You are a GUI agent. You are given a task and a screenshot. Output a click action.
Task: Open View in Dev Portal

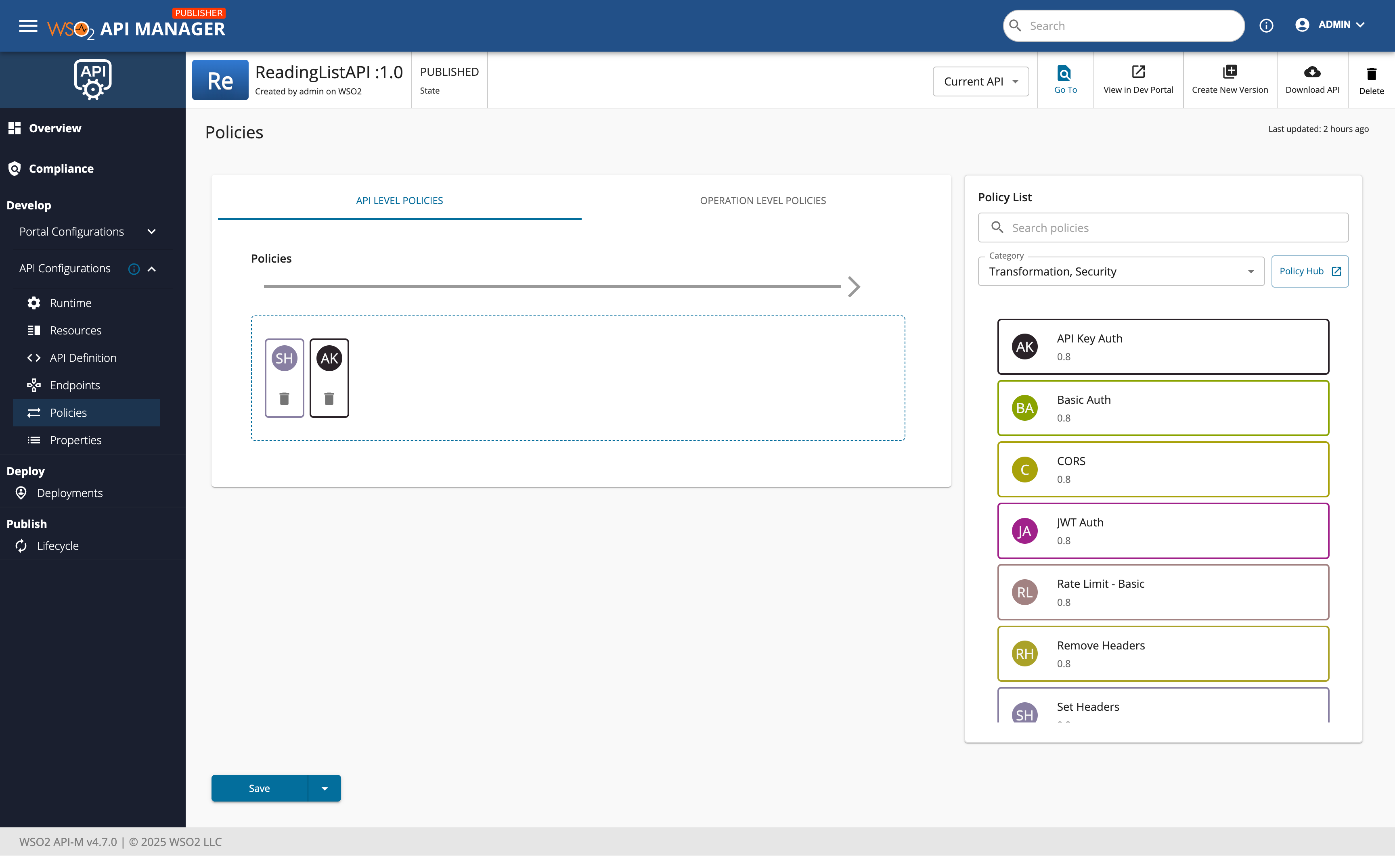(x=1138, y=79)
